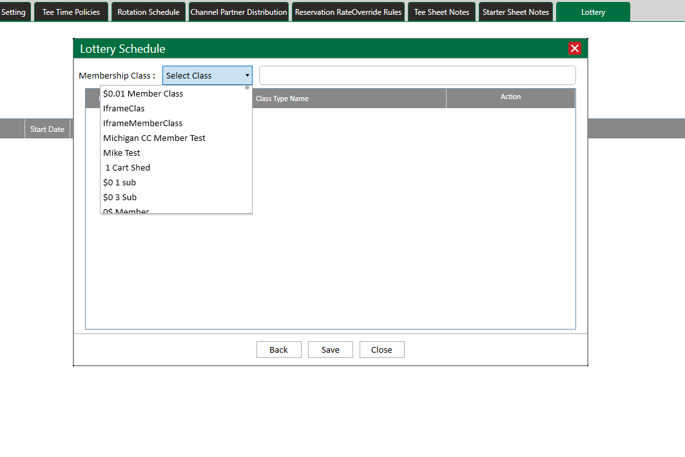Switch to Tee Time Policies tab
Viewport: 685px width, 457px height.
coord(71,12)
